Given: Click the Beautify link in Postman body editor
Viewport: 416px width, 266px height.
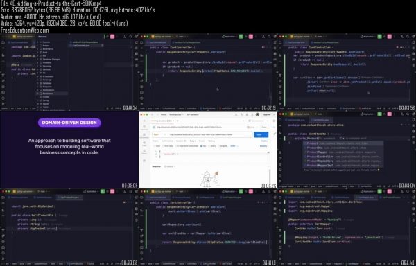Looking at the screenshot, I should pos(263,146).
